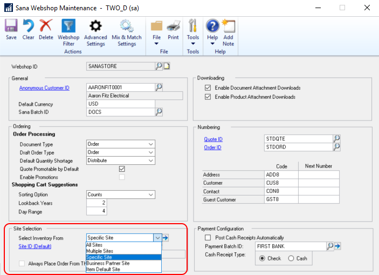This screenshot has width=379, height=275.
Task: Click arrow next to Payment Batch ID
Action: (x=337, y=246)
